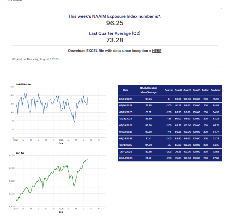This screenshot has height=219, width=232.
Task: Click the 81.07 mean value cell
Action: [148, 112]
